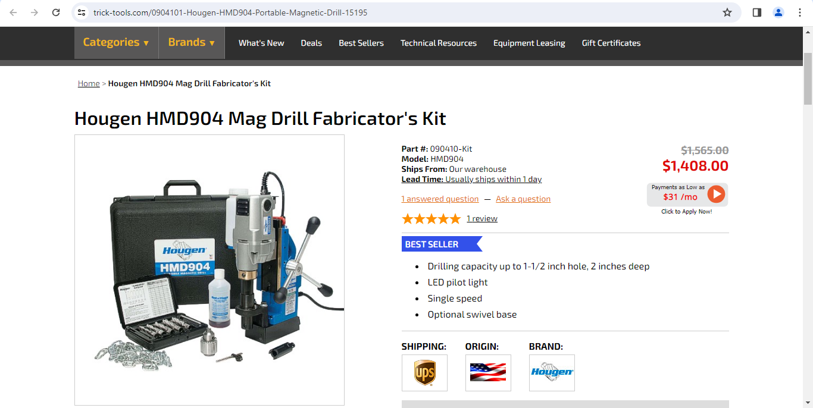View site information icon in the address bar
Screen dimensions: 813x408
point(82,12)
